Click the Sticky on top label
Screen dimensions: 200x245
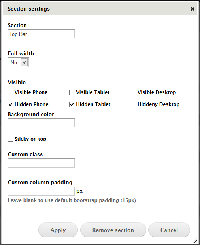pos(30,139)
